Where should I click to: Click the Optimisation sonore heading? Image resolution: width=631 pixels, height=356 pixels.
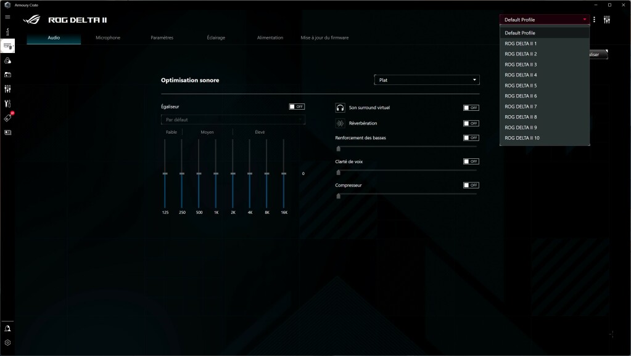190,80
